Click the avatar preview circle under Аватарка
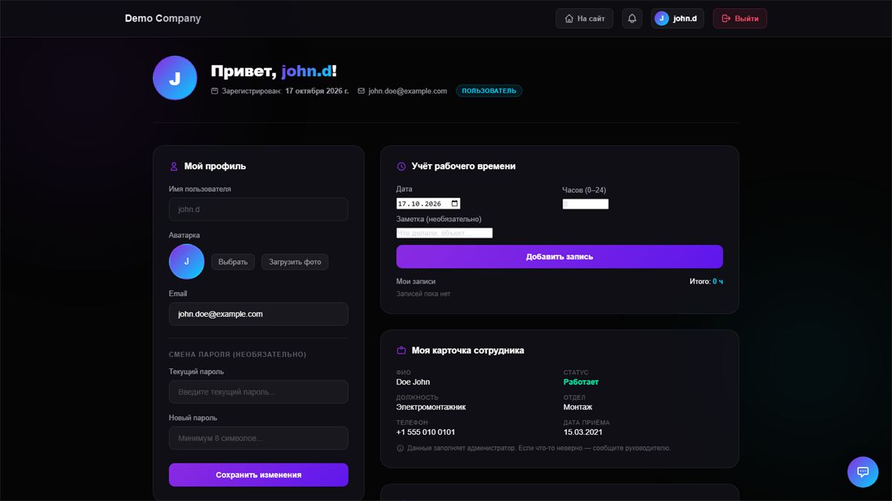Image resolution: width=892 pixels, height=501 pixels. (187, 261)
